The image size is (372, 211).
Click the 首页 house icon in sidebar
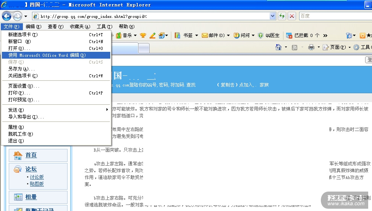click(18, 155)
